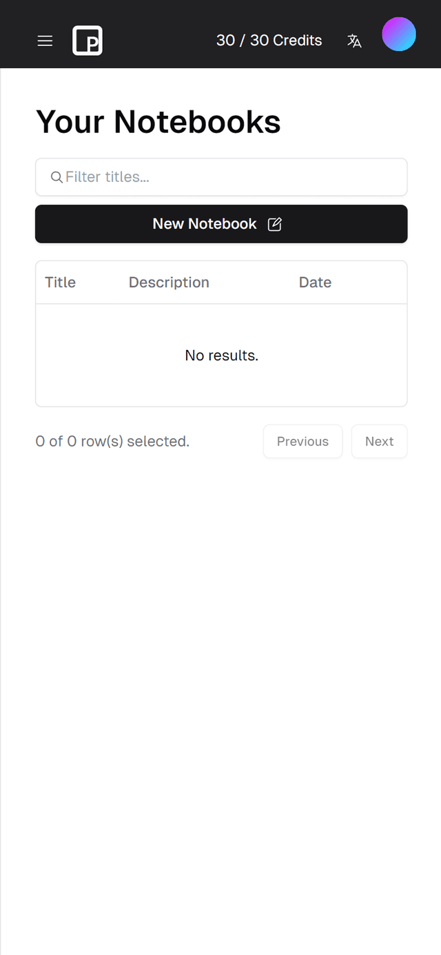This screenshot has width=441, height=955.
Task: Select the translate icon in the top bar
Action: pos(355,41)
